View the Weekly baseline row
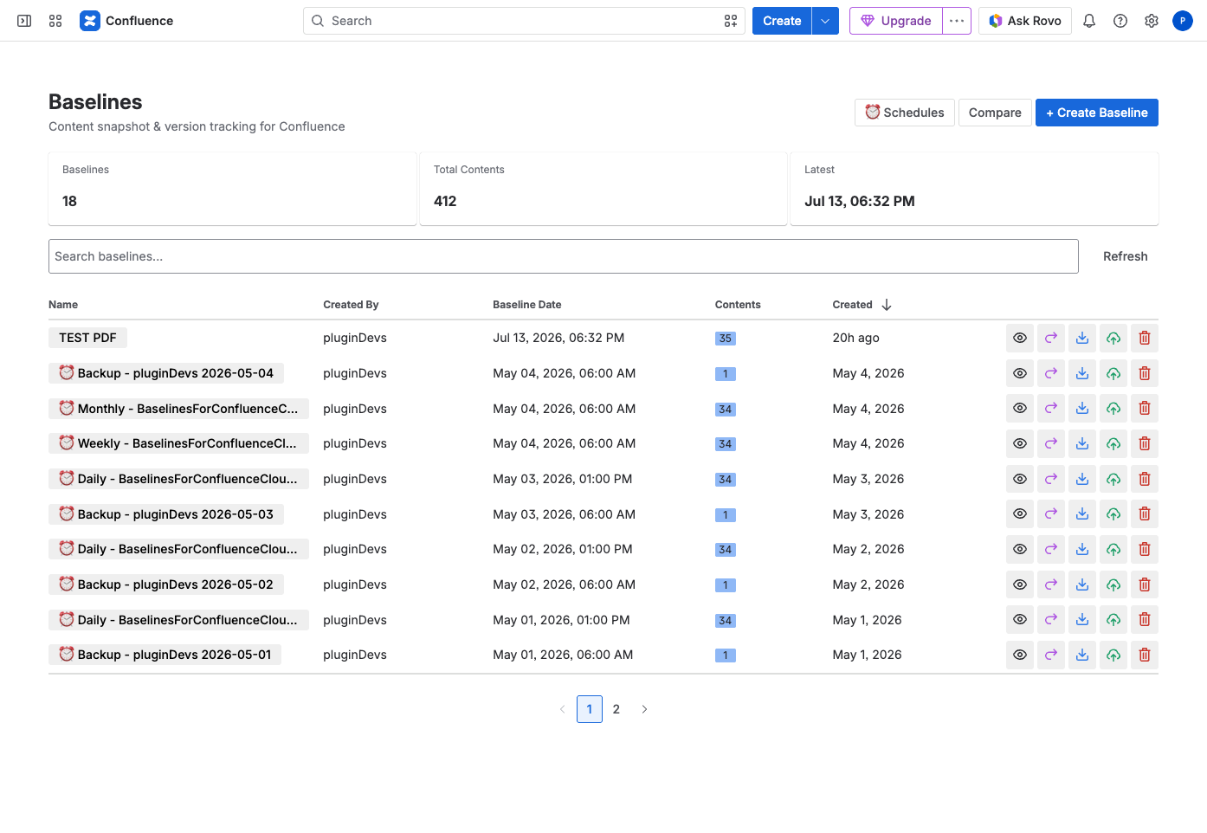The image size is (1207, 833). click(x=1020, y=443)
